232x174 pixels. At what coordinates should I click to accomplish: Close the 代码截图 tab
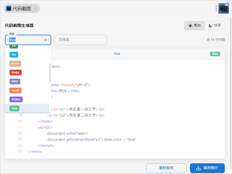click(x=36, y=9)
